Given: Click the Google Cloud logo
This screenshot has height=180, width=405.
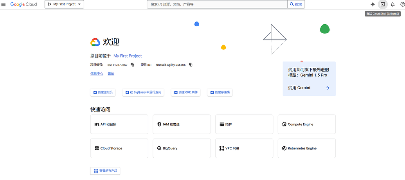Looking at the screenshot, I should coord(23,4).
